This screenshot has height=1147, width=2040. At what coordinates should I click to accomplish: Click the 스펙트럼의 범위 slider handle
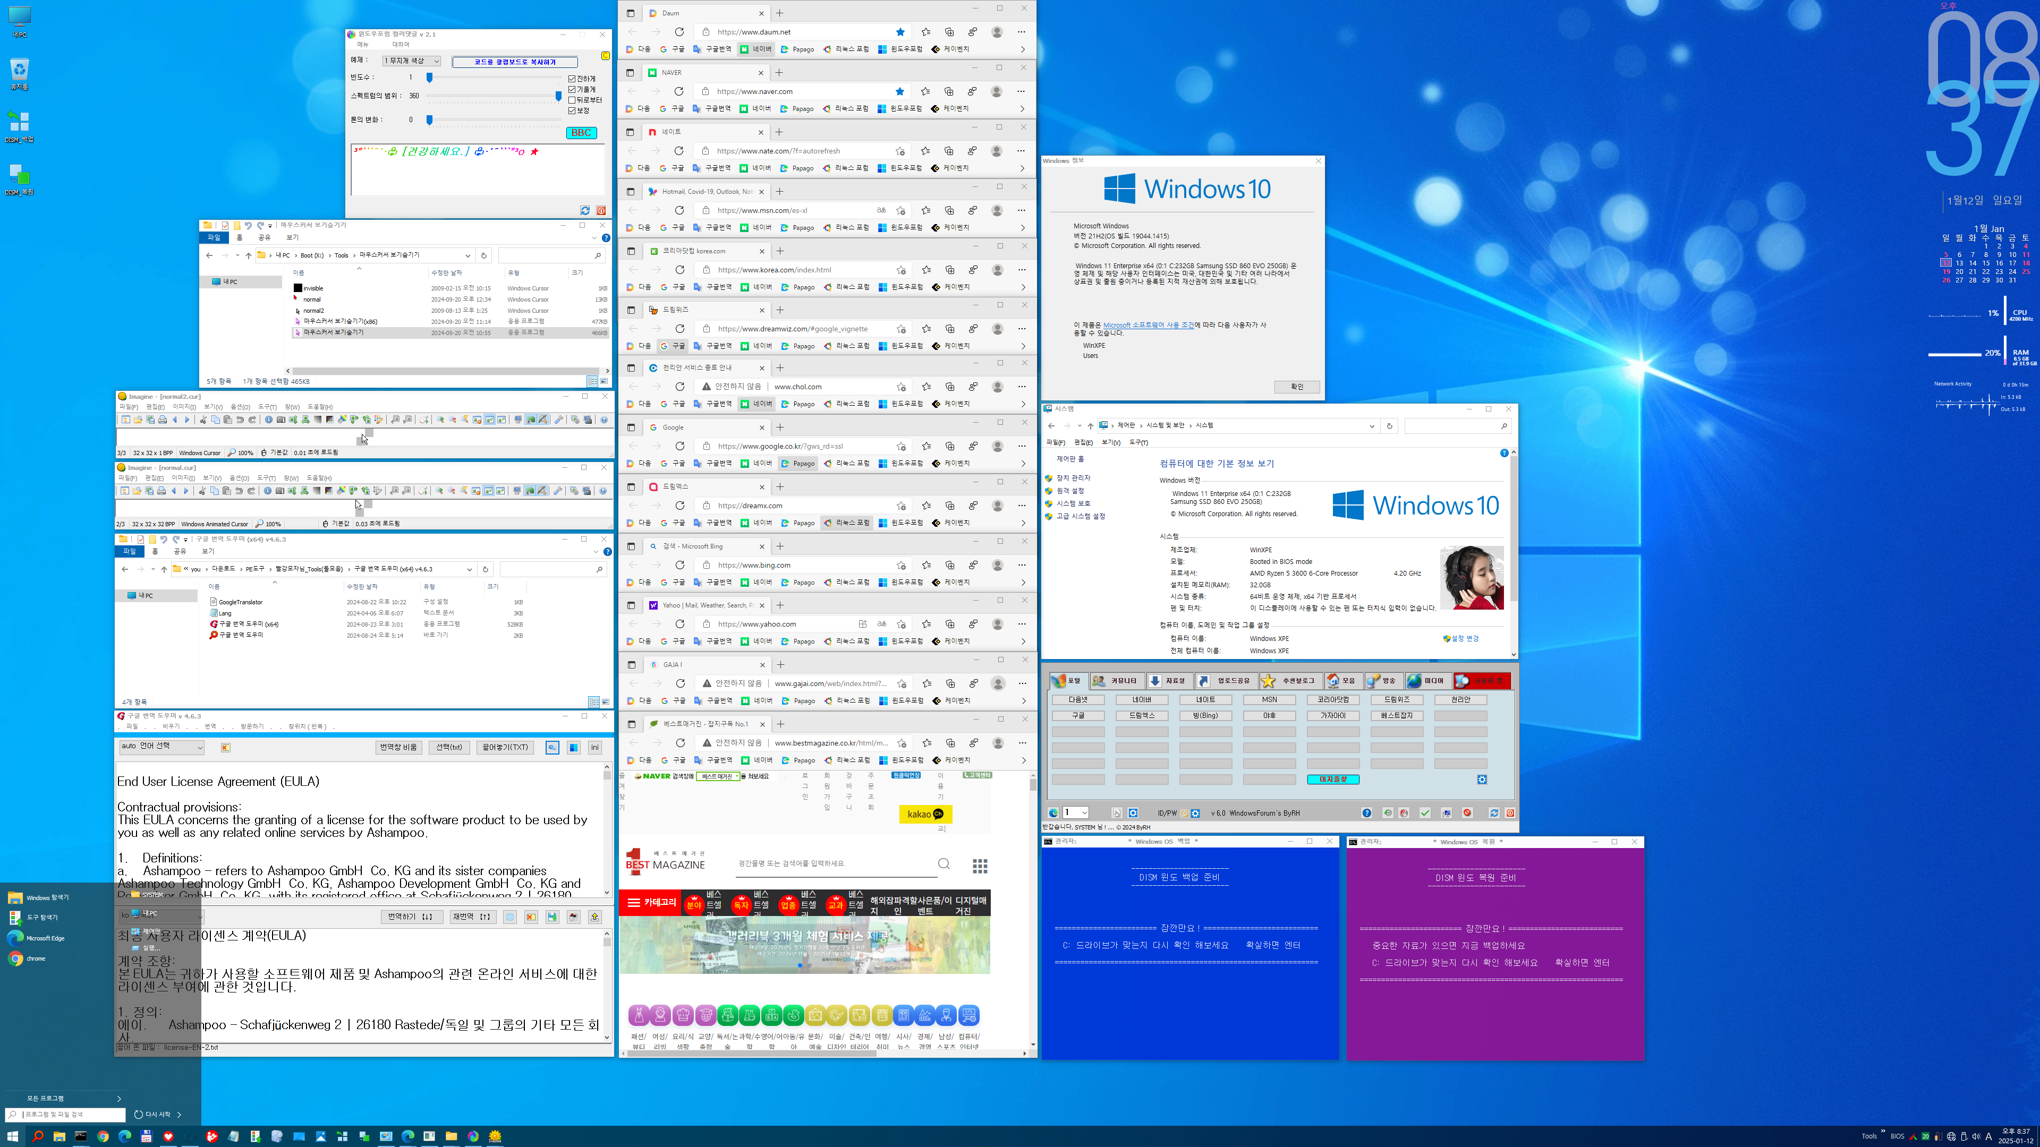click(558, 96)
